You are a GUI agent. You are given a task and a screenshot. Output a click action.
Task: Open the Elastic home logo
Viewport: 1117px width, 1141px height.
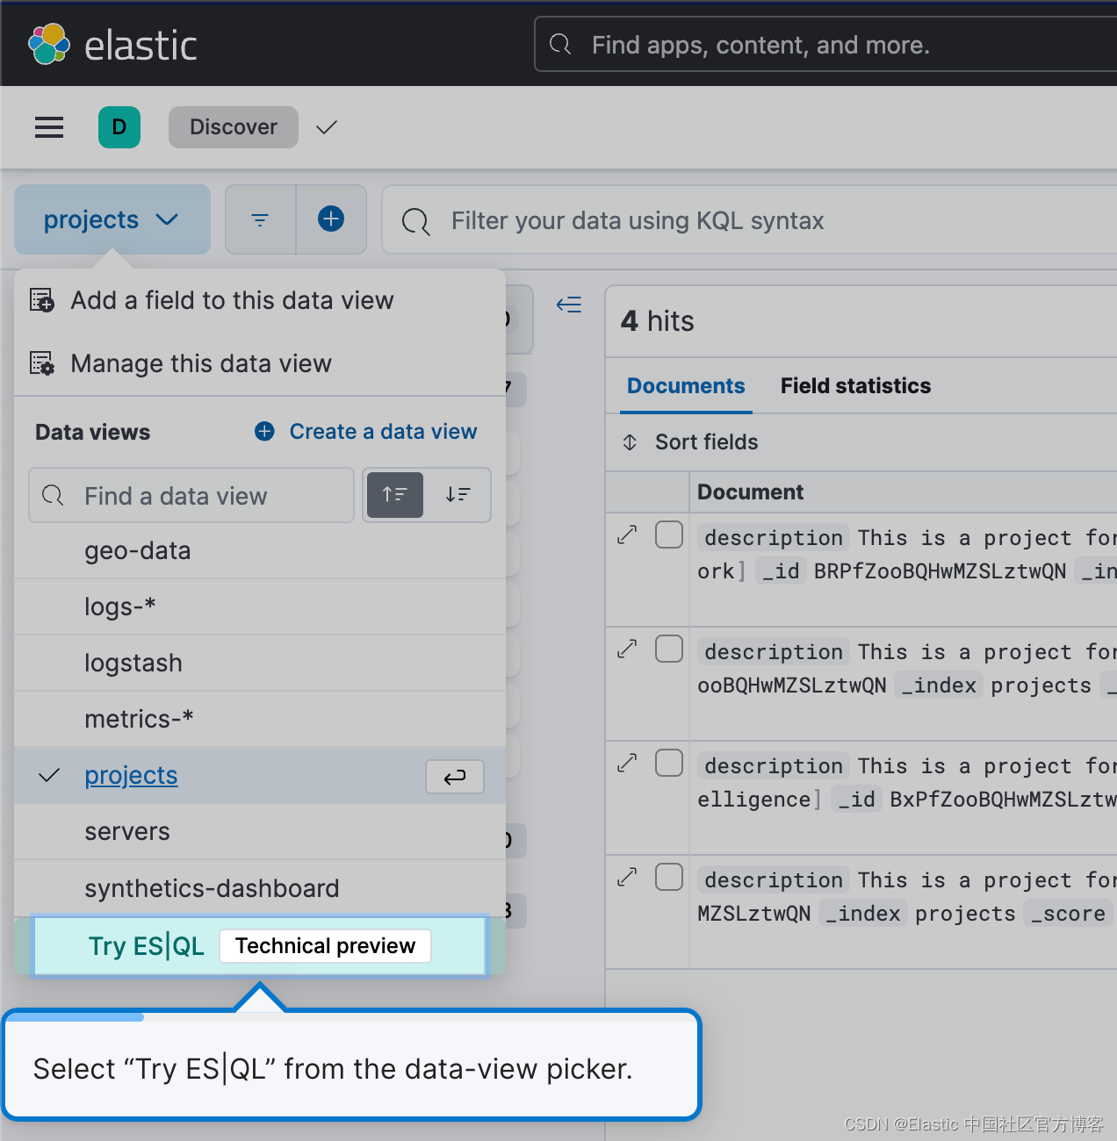coord(112,43)
